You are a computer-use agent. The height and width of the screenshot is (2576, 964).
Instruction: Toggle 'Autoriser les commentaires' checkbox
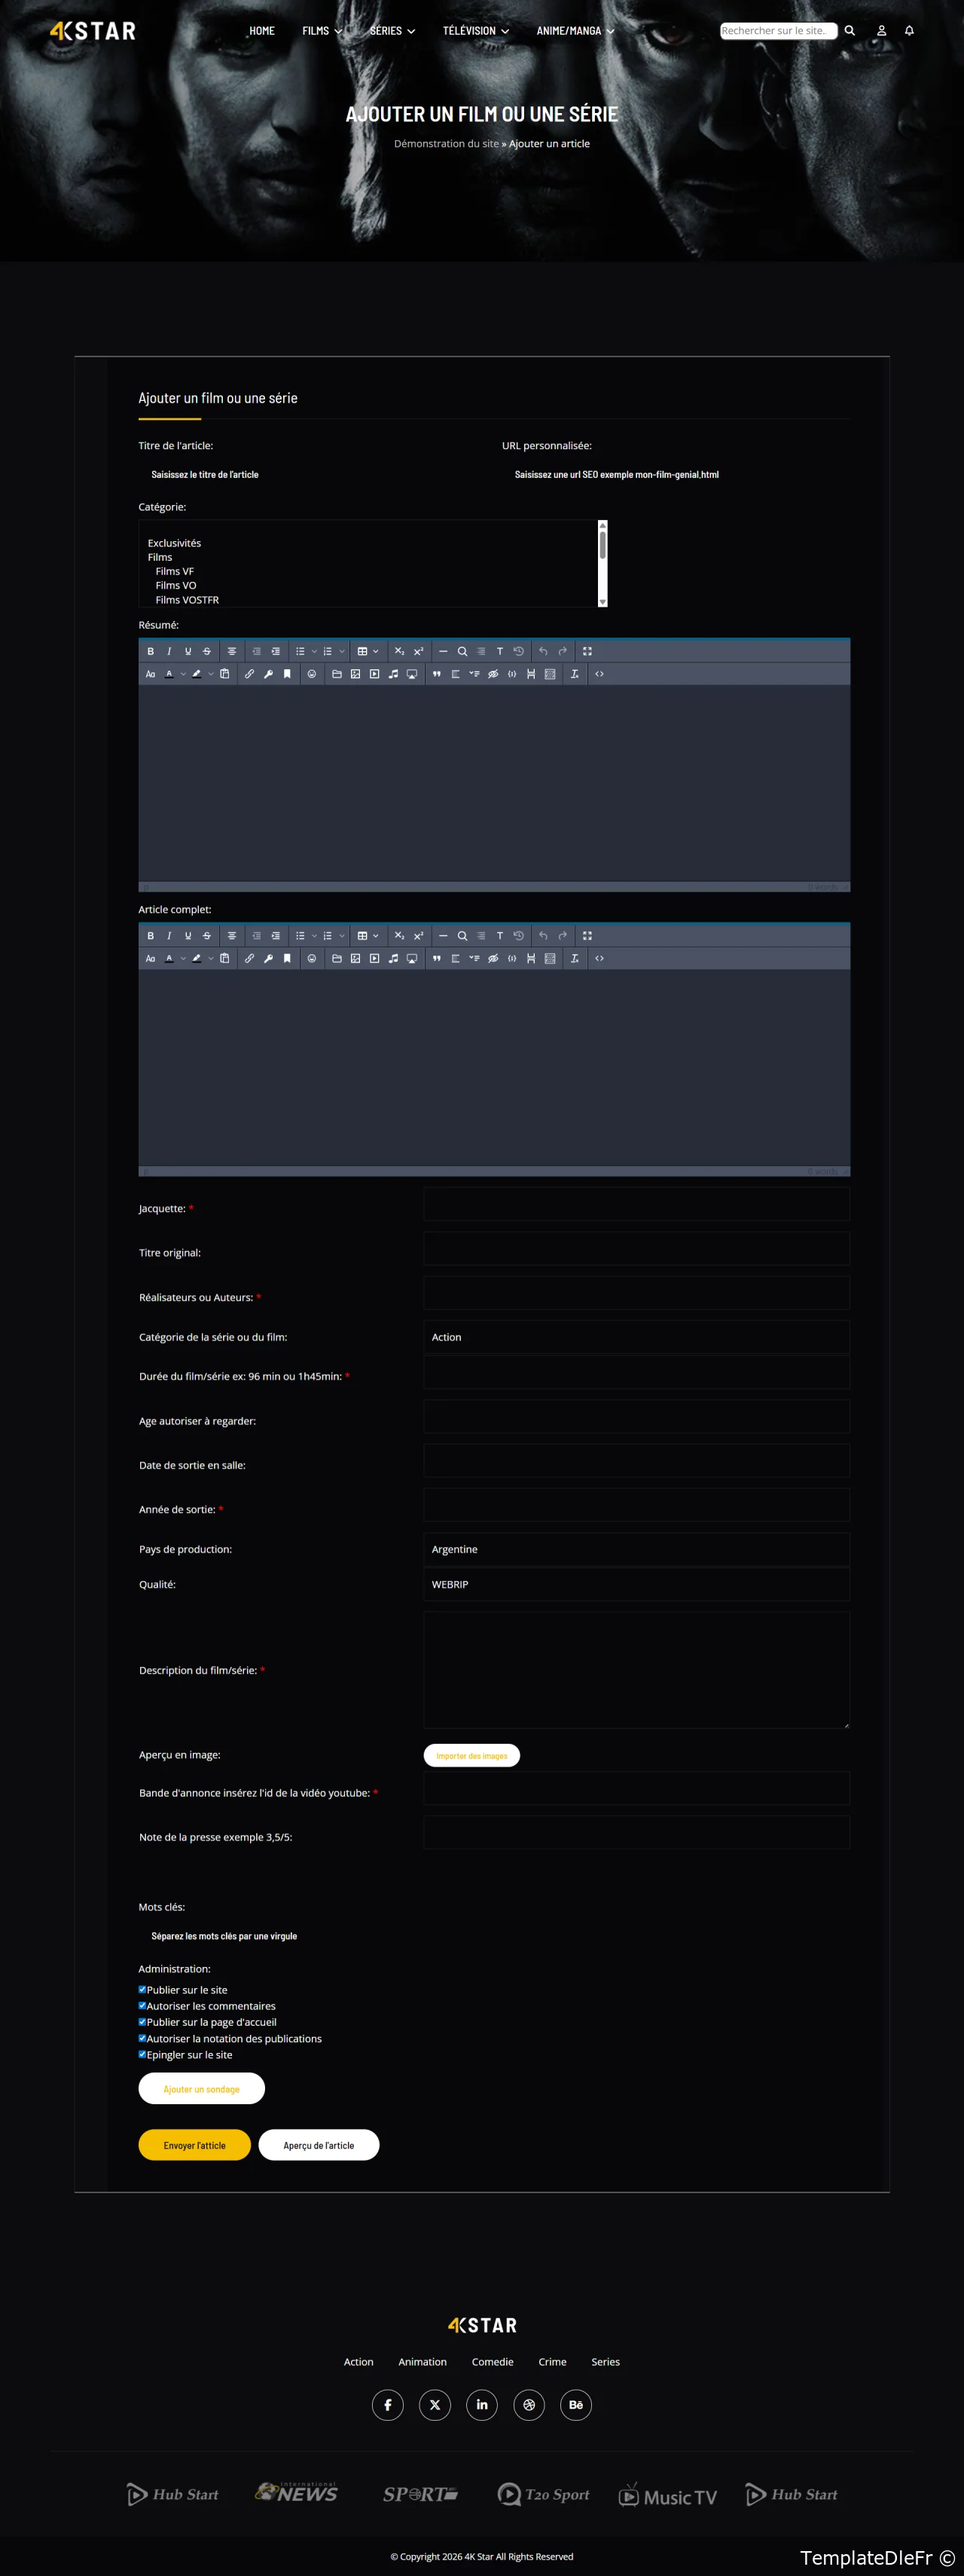pyautogui.click(x=142, y=2005)
